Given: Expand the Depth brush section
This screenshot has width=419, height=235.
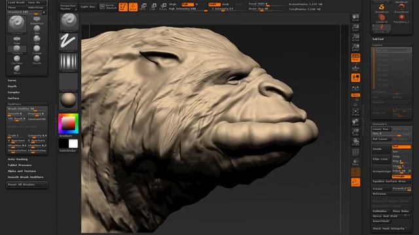Looking at the screenshot, I should pyautogui.click(x=12, y=86).
